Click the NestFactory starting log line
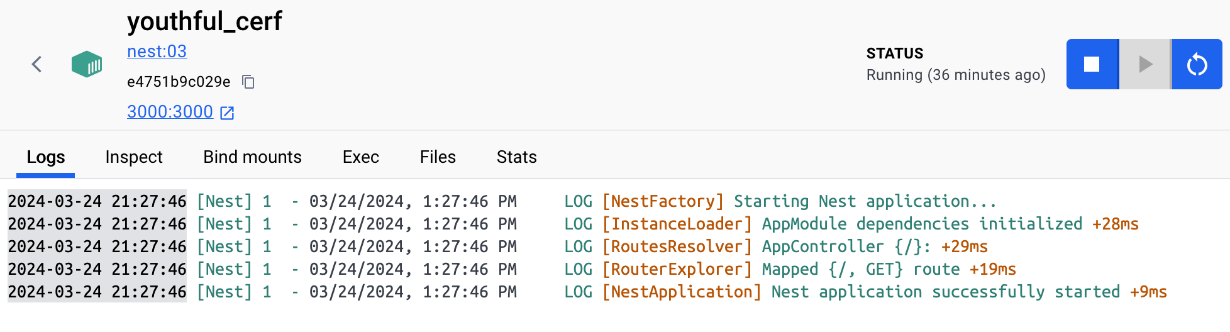This screenshot has width=1230, height=332. 502,201
